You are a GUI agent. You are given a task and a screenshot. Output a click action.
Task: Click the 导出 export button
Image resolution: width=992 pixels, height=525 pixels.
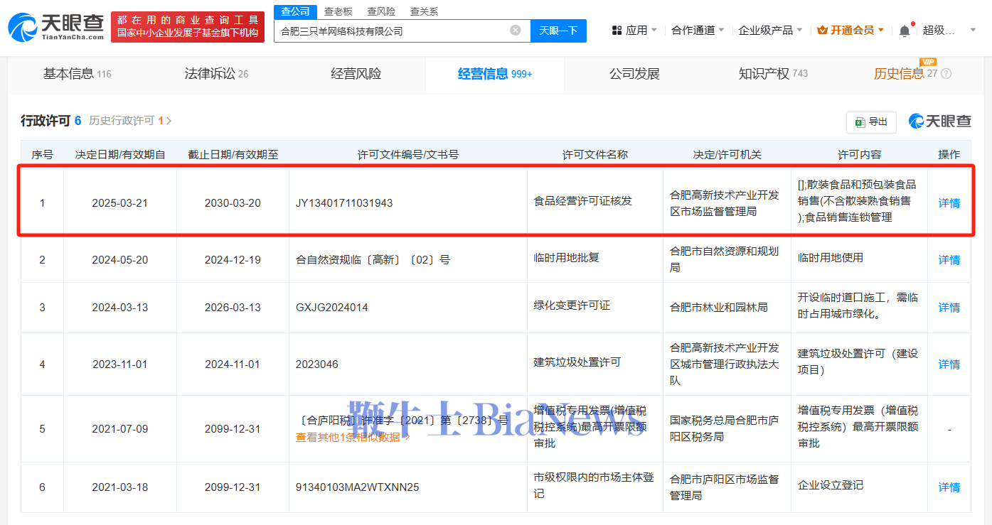coord(871,122)
